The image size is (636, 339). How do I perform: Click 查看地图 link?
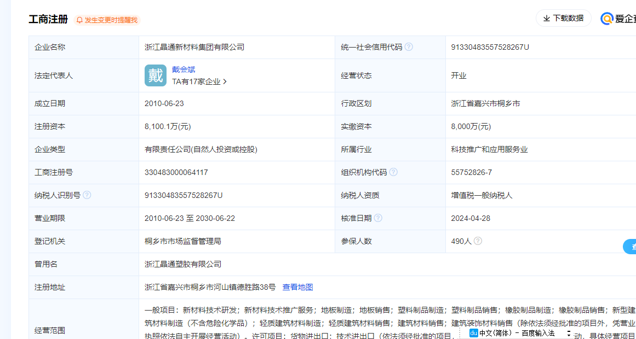pos(297,287)
